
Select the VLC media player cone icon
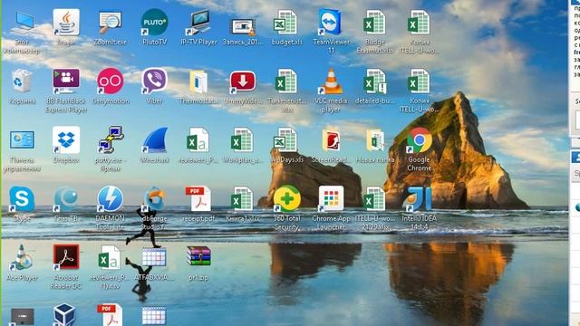click(331, 81)
